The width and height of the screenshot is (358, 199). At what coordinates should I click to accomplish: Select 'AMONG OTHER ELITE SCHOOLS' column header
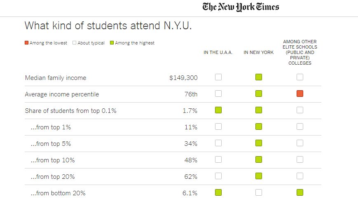[300, 52]
